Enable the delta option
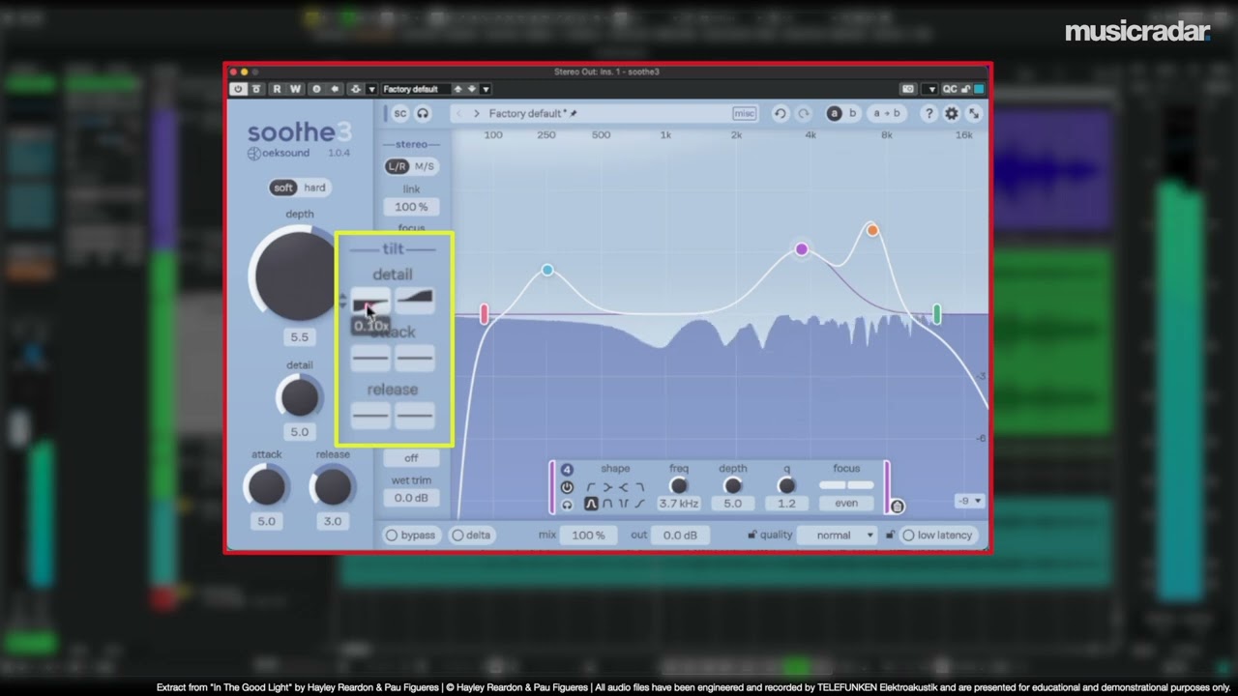1238x696 pixels. click(471, 535)
